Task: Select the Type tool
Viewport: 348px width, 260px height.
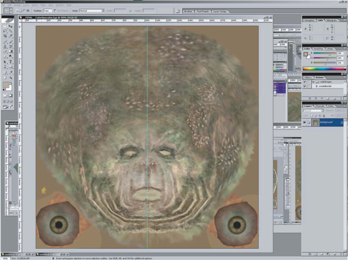Action: [x=11, y=62]
